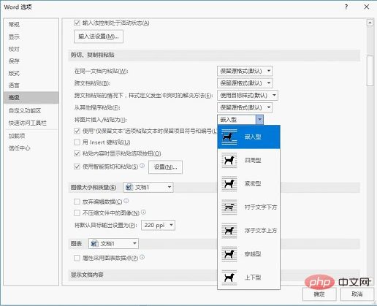This screenshot has width=377, height=306.
Task: Select 衬于文字下方 behind-text icon
Action: click(229, 207)
